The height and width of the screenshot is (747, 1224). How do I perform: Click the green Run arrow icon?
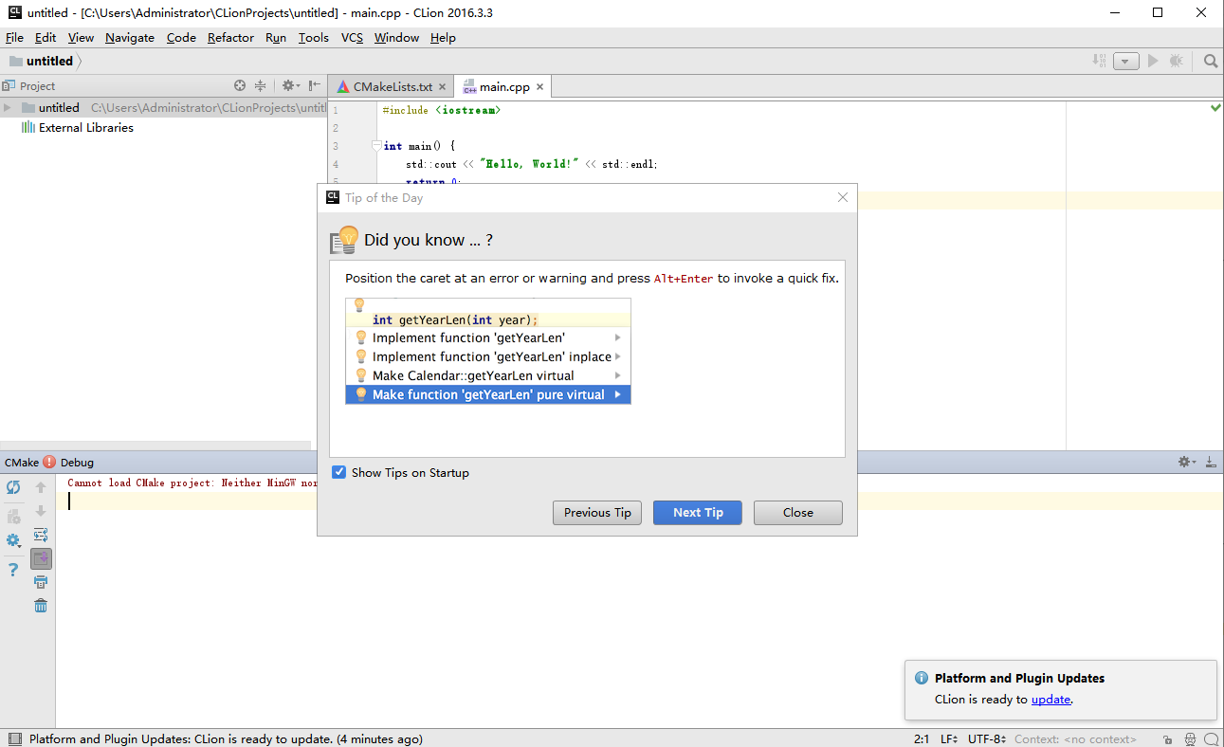click(x=1153, y=61)
